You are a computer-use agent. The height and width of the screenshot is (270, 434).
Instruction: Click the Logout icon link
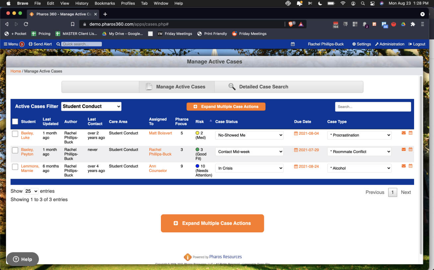tap(417, 44)
